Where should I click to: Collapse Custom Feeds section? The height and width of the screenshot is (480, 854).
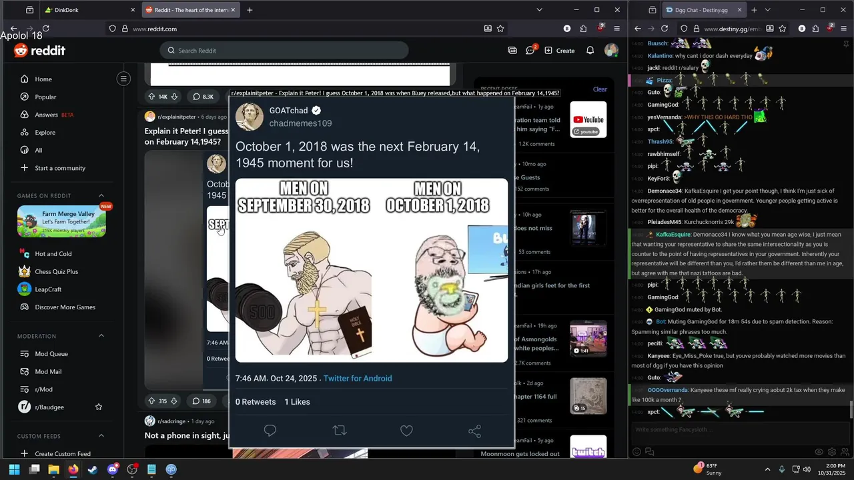point(101,436)
